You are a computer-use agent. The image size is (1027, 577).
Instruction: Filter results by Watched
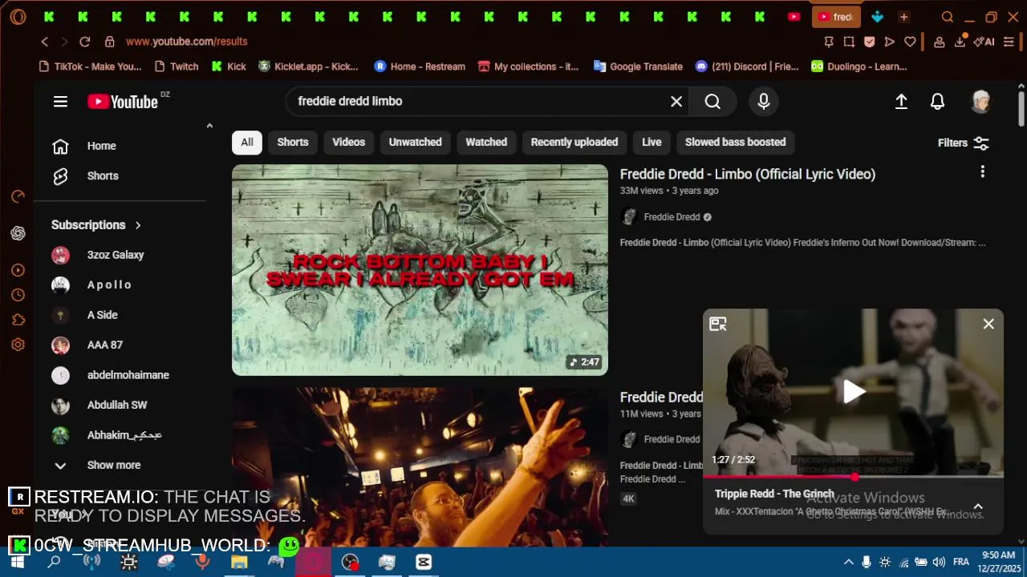coord(486,142)
